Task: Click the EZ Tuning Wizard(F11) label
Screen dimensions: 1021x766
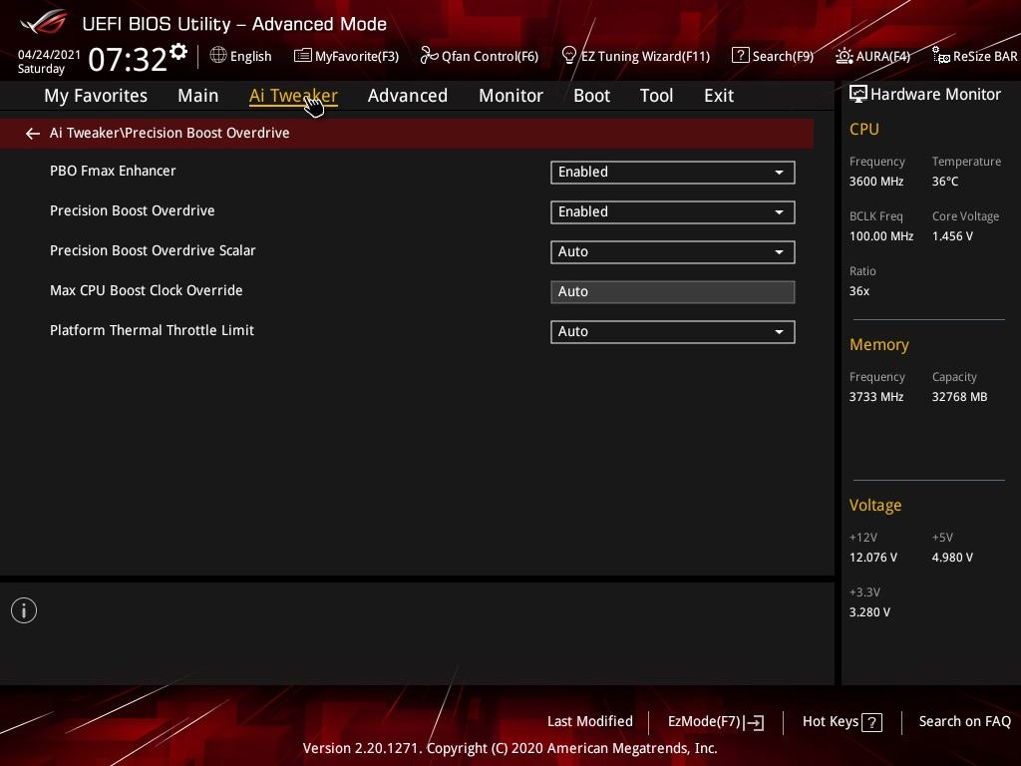Action: pyautogui.click(x=645, y=57)
